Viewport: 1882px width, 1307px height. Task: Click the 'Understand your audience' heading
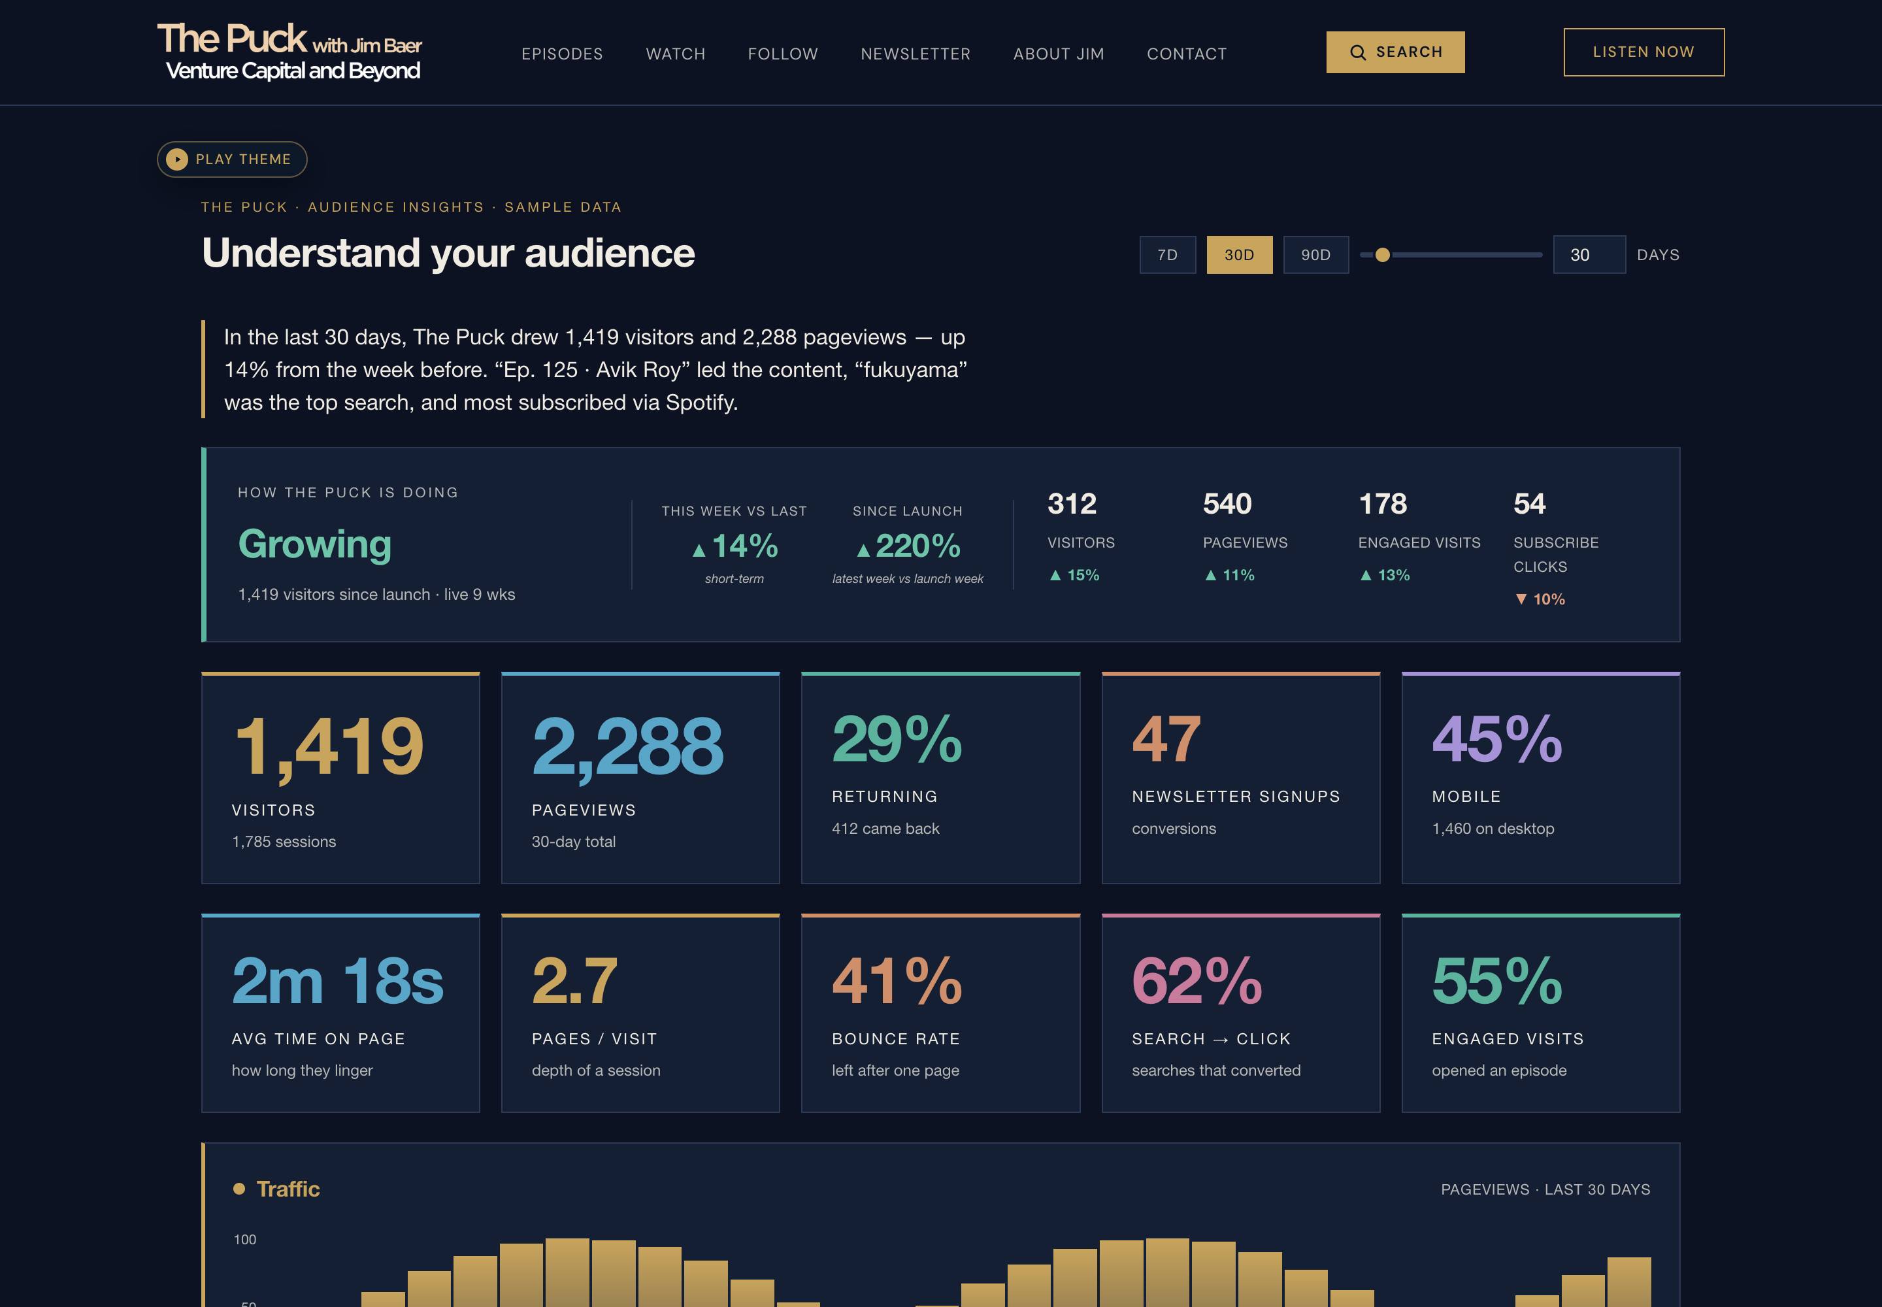[x=448, y=253]
